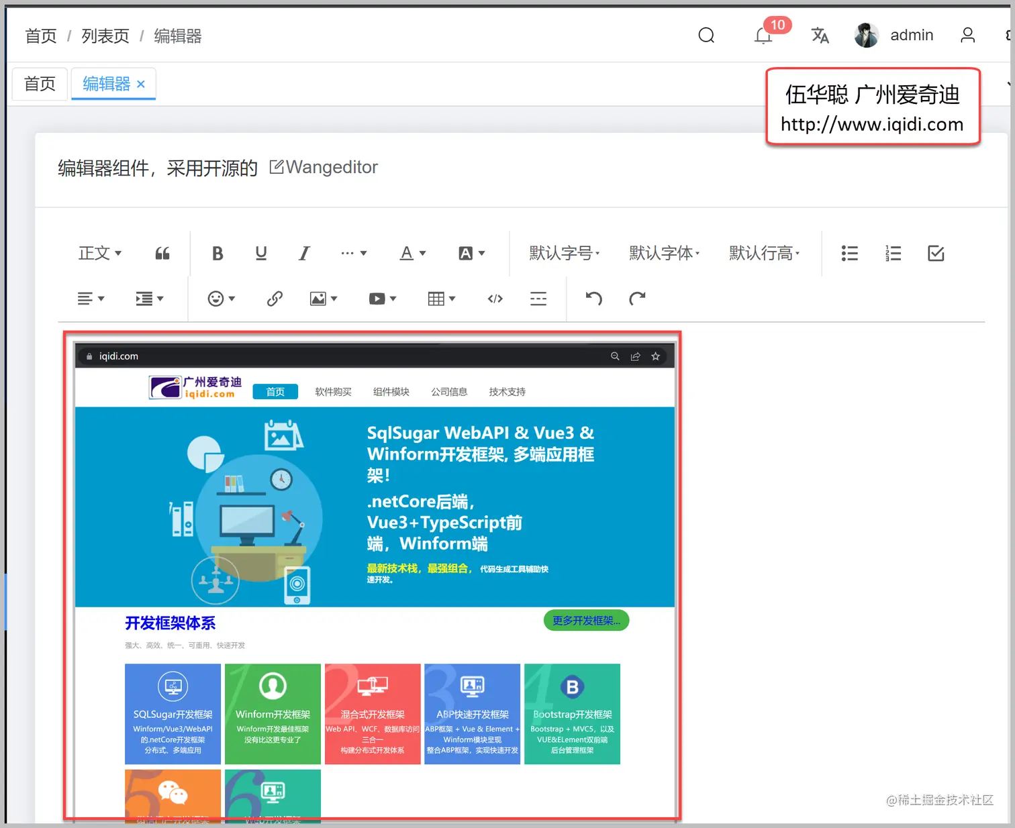Toggle underline formatting
Viewport: 1015px width, 828px height.
tap(261, 253)
